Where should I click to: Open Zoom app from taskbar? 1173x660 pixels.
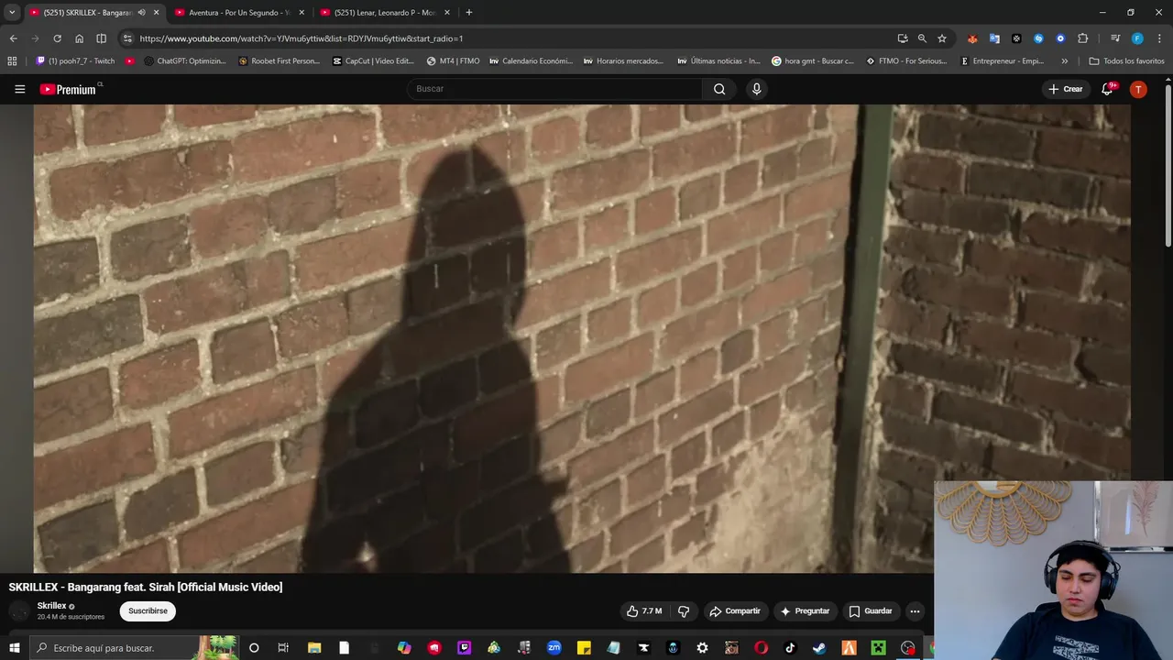pyautogui.click(x=554, y=648)
